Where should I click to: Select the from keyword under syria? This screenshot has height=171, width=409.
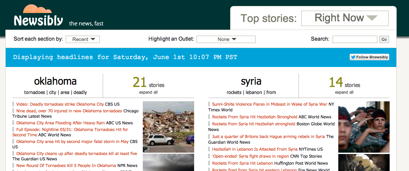point(271,92)
